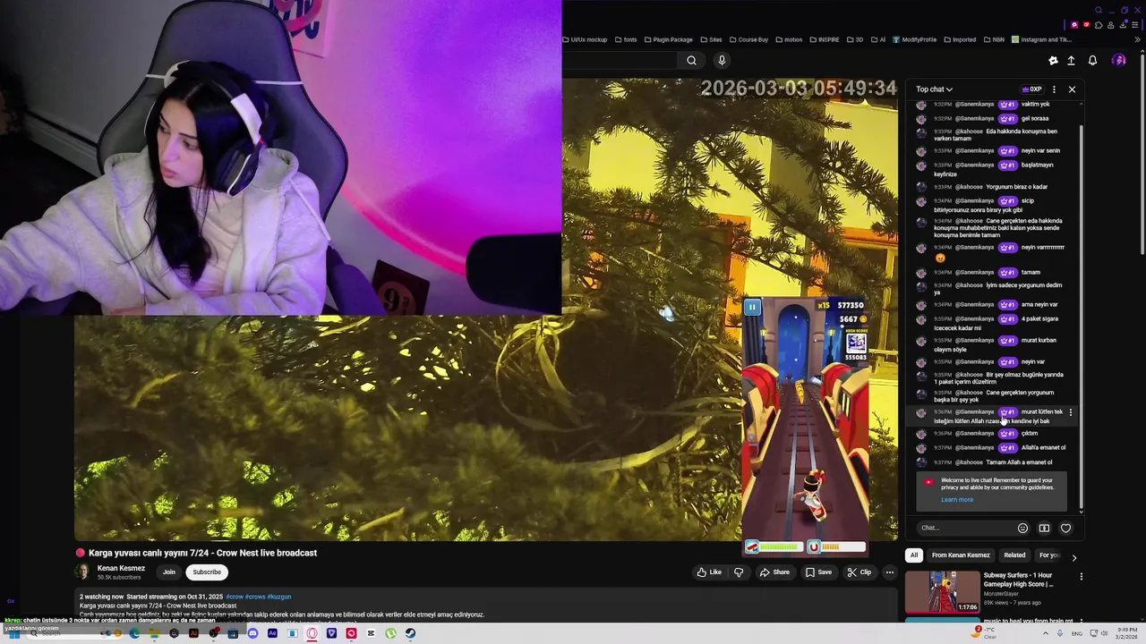Show hidden bookmarks with the overflow chevron
Image resolution: width=1146 pixels, height=644 pixels.
(1137, 39)
